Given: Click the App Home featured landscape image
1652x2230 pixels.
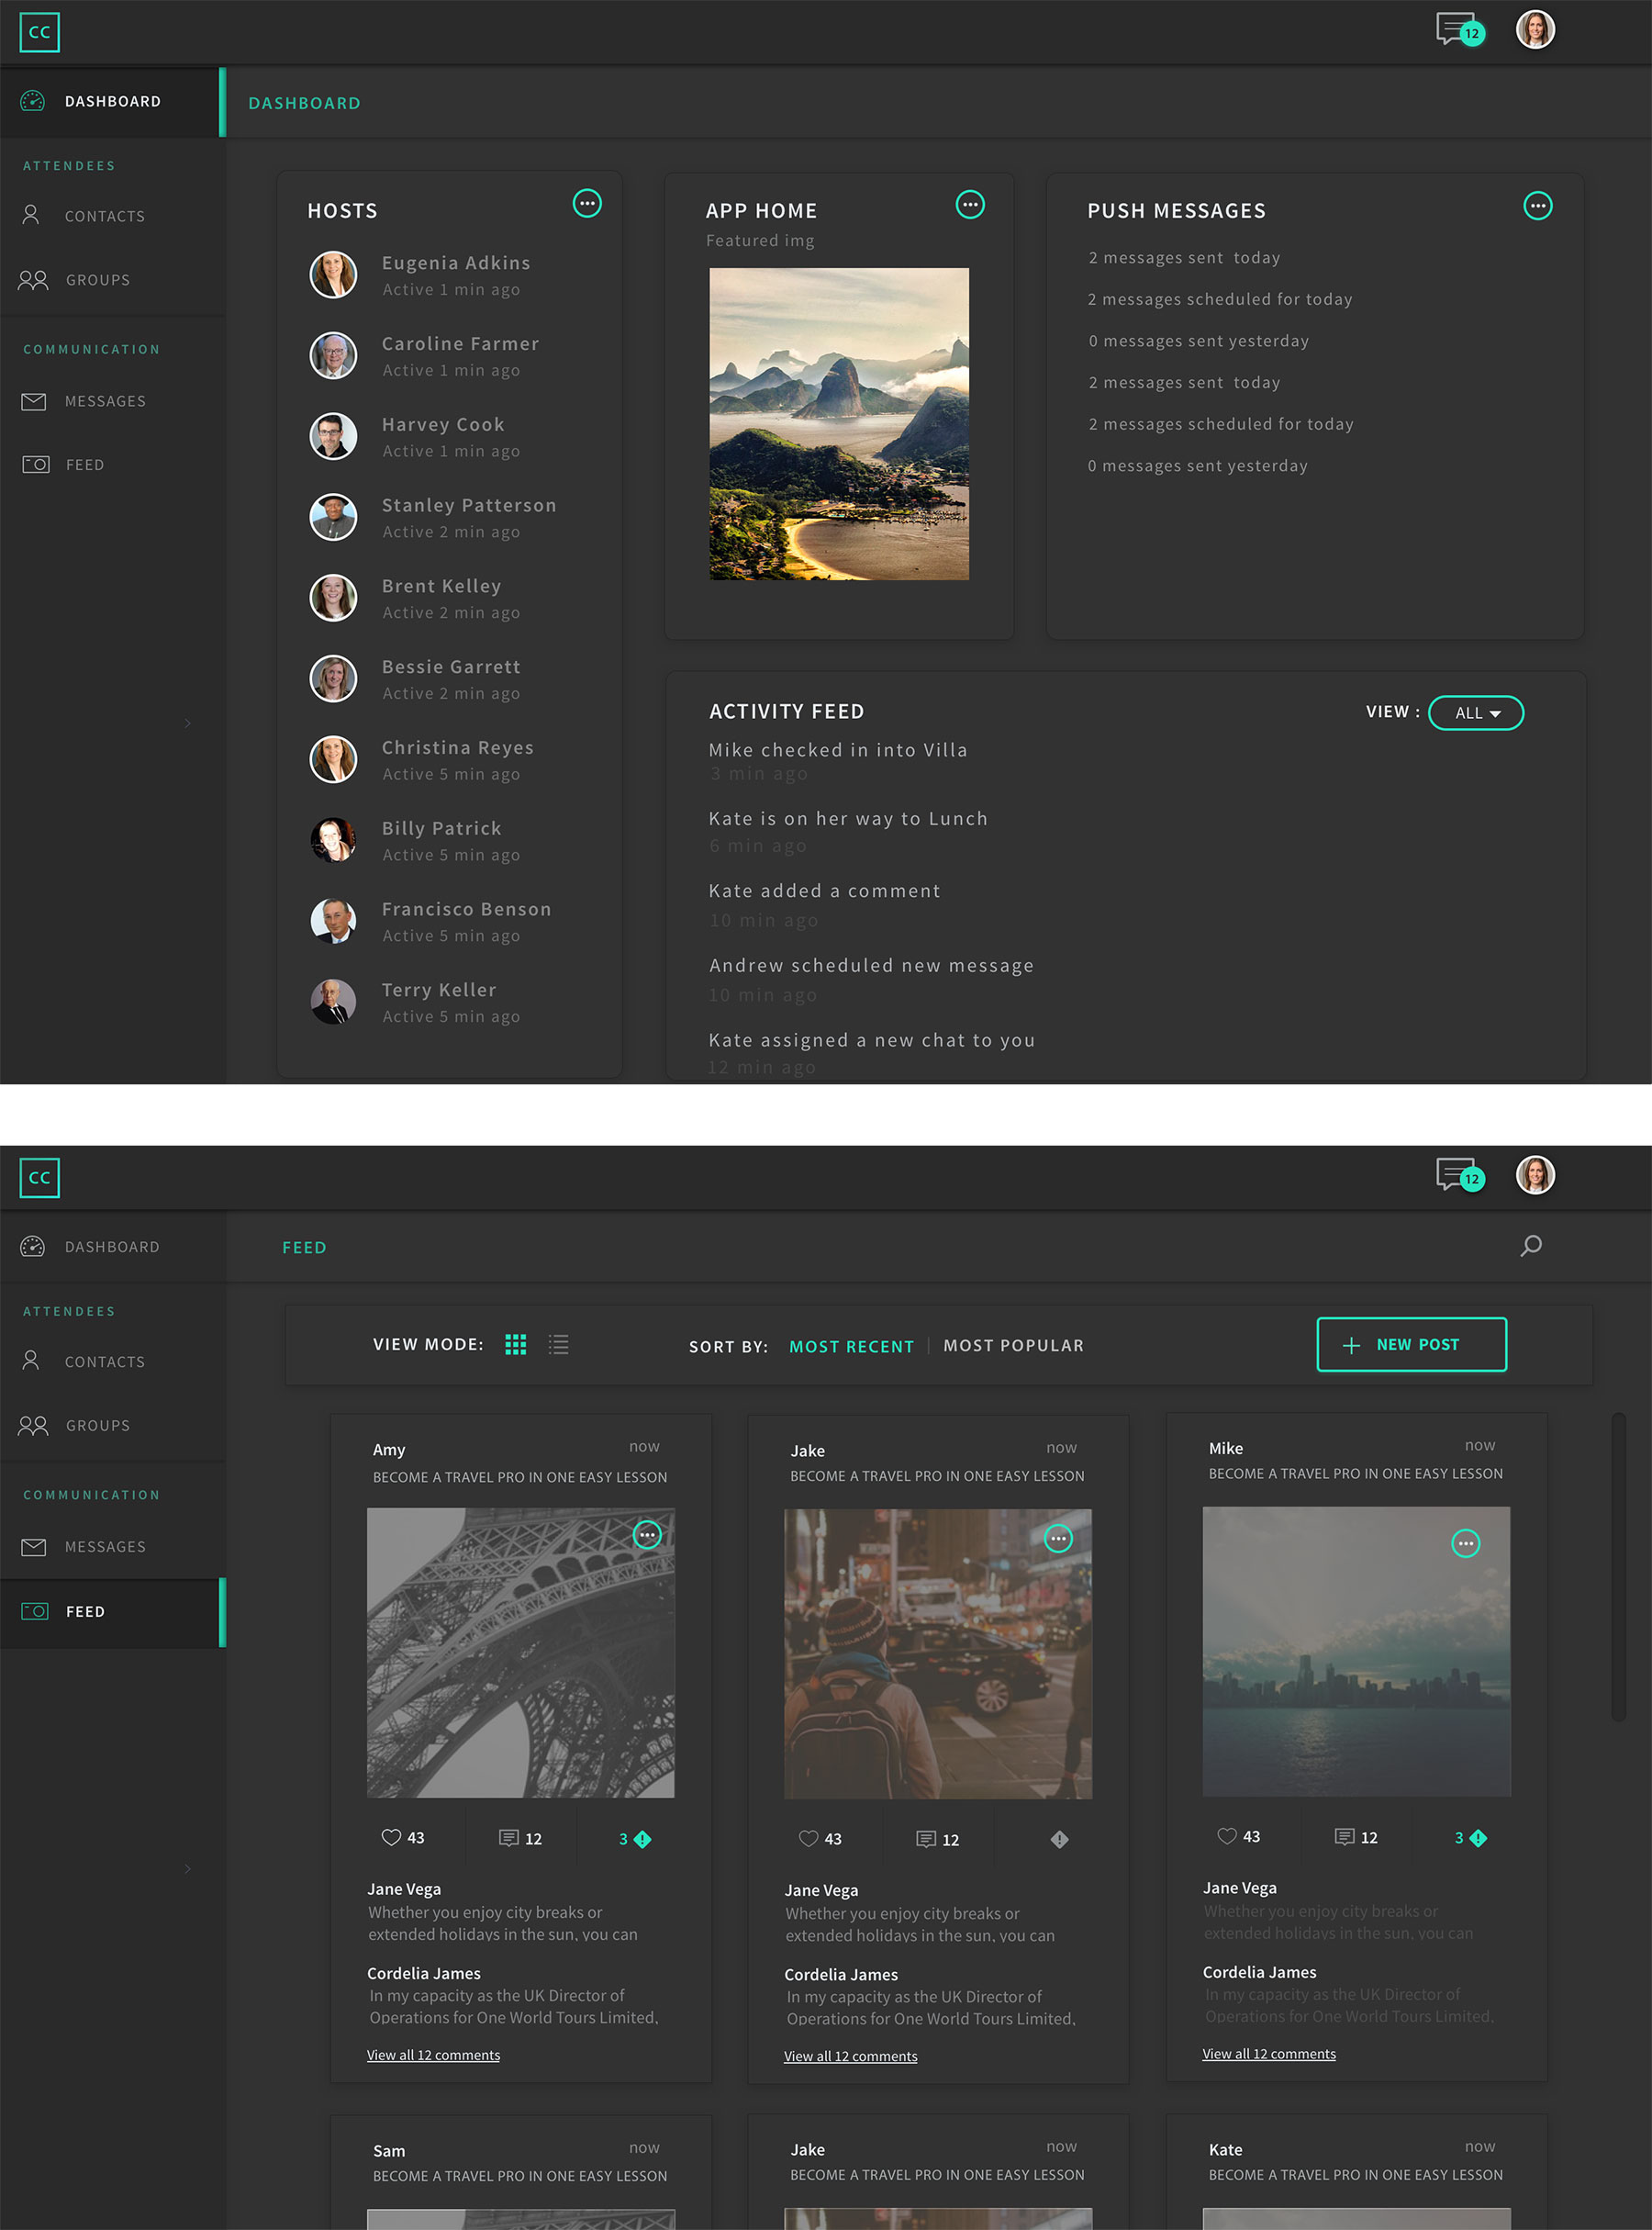Looking at the screenshot, I should (839, 423).
